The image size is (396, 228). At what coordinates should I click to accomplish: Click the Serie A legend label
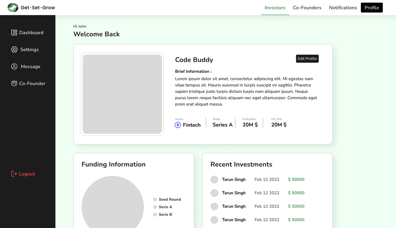pos(165,207)
